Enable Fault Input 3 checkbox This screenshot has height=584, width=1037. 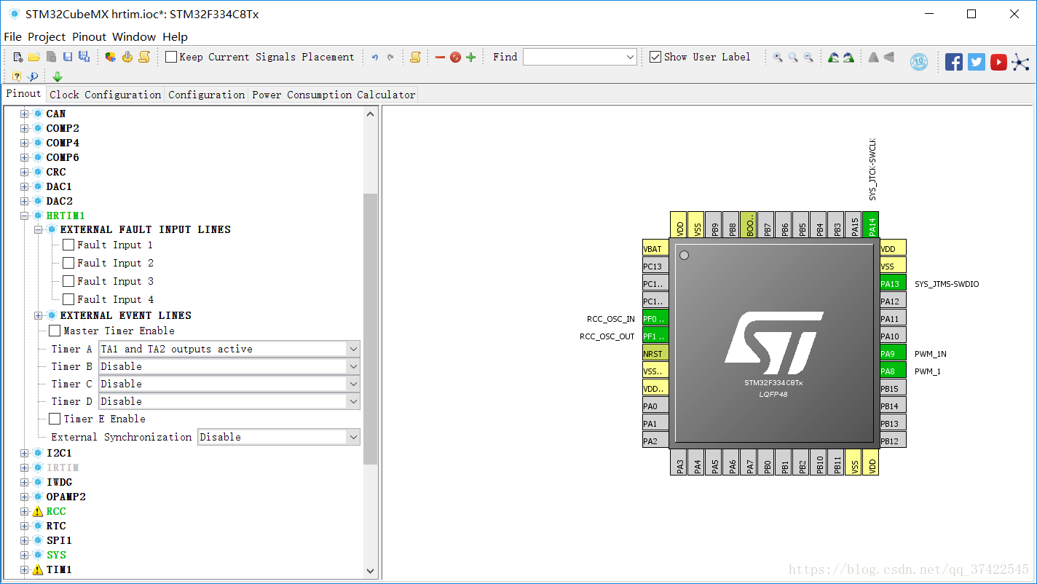click(x=68, y=281)
